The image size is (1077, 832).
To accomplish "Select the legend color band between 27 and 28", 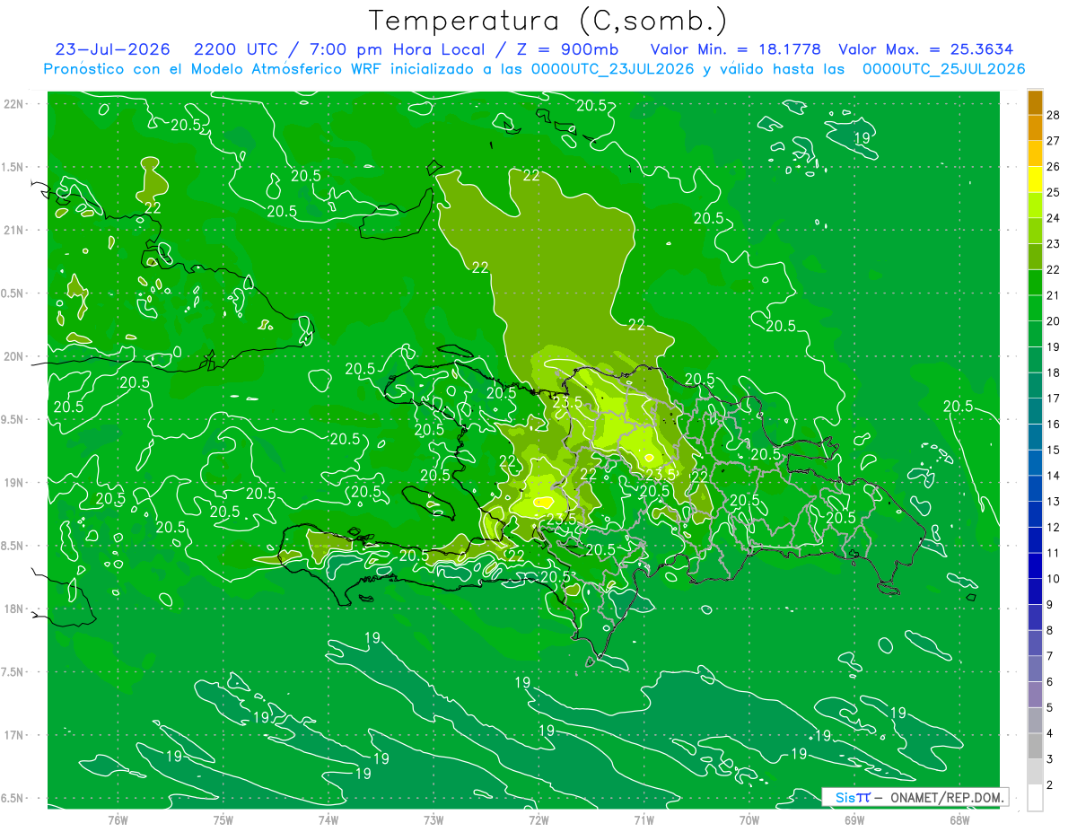I will [x=1035, y=128].
